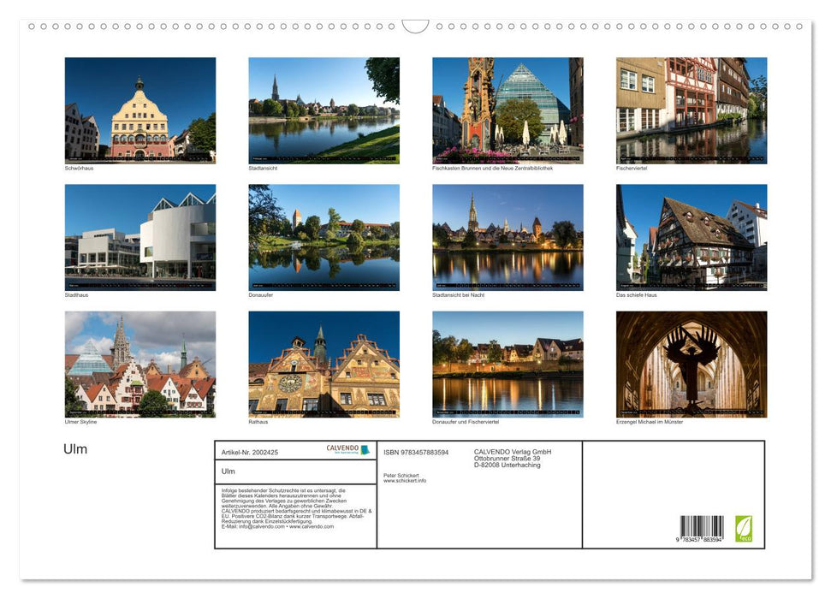Click the Das schiefe Haus preview

coord(692,236)
